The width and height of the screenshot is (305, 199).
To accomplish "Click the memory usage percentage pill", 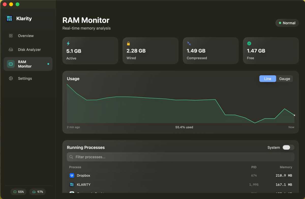I will (x=18, y=192).
